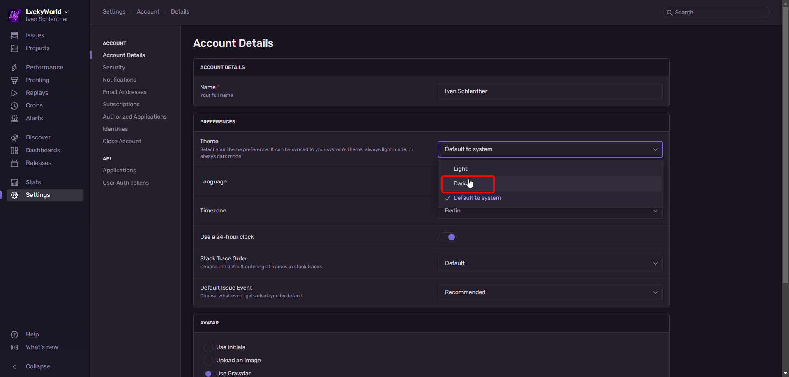
Task: Expand the Stack Trace Order dropdown
Action: [x=550, y=263]
